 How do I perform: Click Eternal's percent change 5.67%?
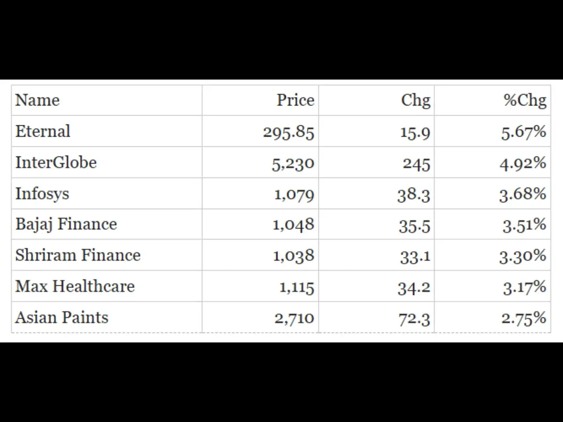click(524, 132)
